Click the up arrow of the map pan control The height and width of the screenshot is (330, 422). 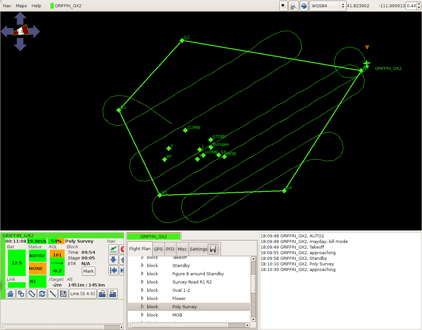(20, 18)
